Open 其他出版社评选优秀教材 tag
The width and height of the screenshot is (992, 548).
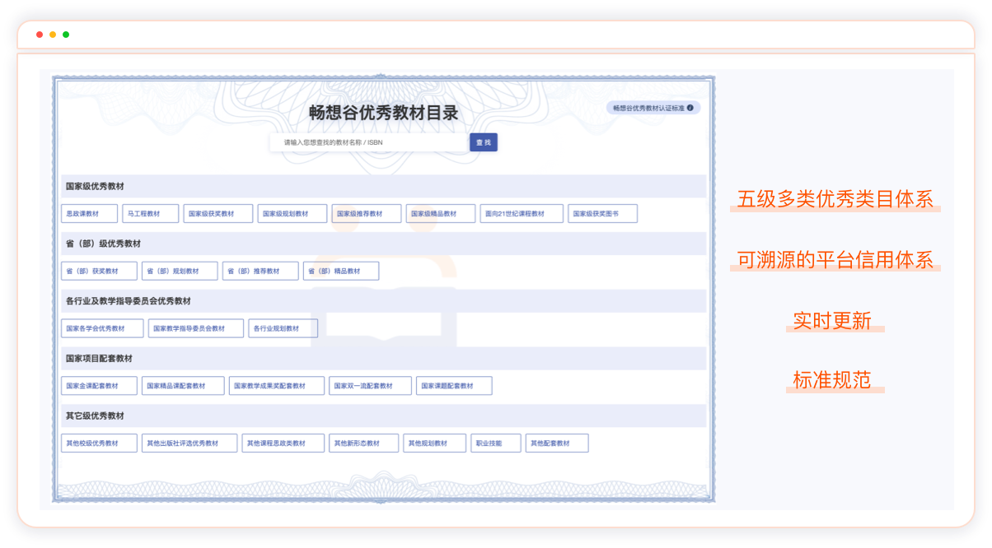189,444
